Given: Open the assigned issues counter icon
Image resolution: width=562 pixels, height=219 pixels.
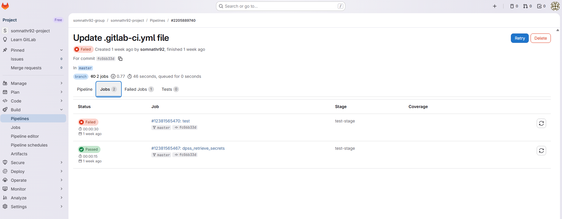Looking at the screenshot, I should click(514, 6).
